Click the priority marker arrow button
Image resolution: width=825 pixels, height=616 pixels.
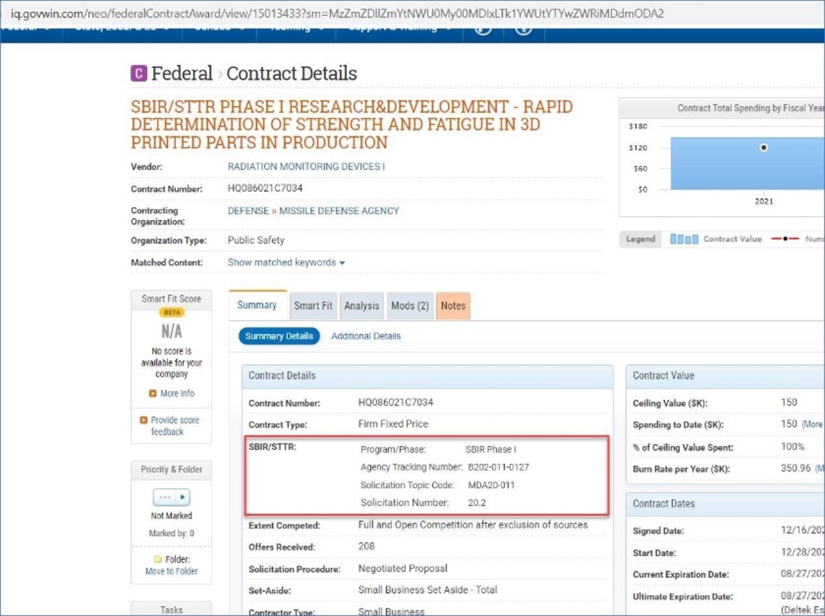[183, 497]
